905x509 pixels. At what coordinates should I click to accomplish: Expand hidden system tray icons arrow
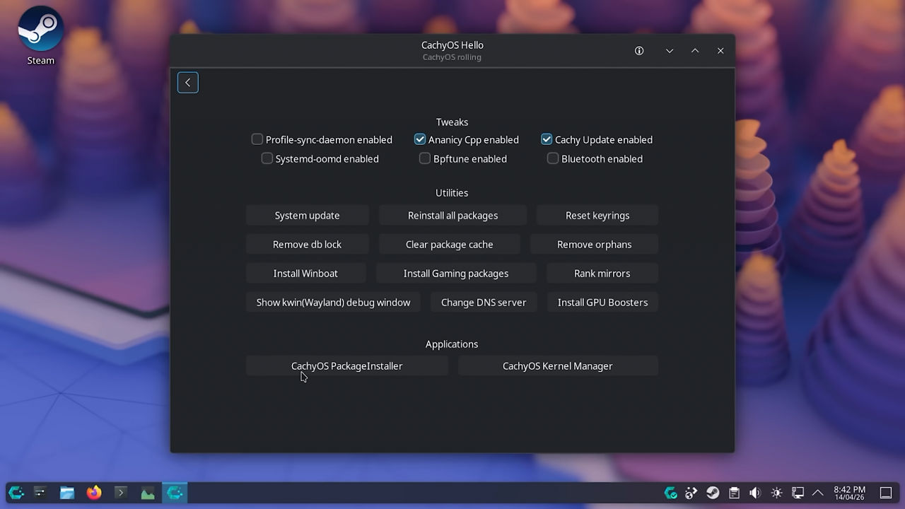click(818, 493)
